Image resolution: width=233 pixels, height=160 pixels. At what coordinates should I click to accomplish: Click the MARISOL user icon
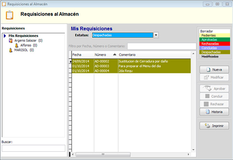point(10,50)
